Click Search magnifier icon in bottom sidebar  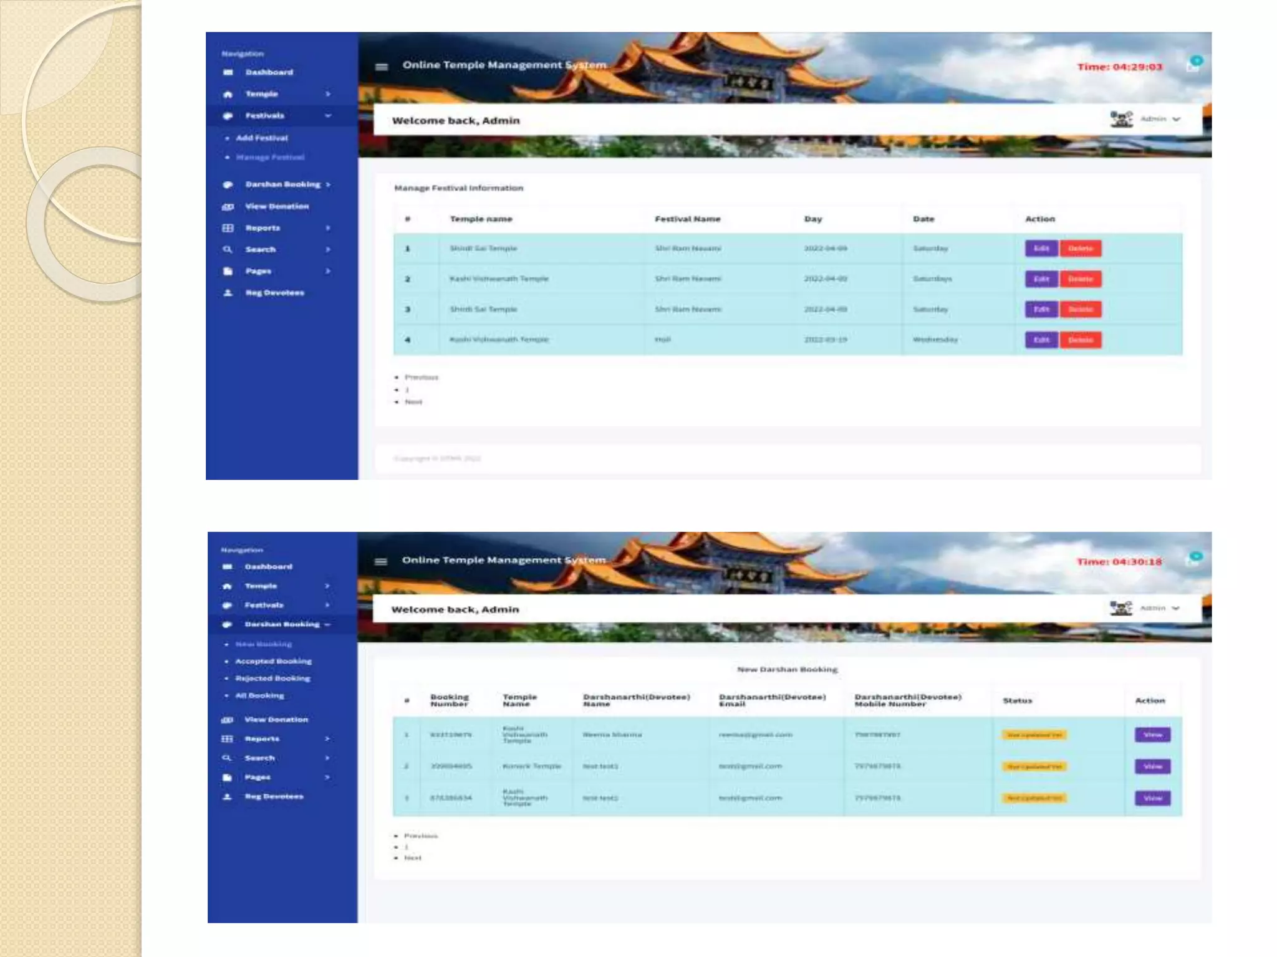tap(228, 758)
